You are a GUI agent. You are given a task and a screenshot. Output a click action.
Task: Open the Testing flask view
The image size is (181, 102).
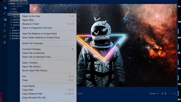coord(5,25)
